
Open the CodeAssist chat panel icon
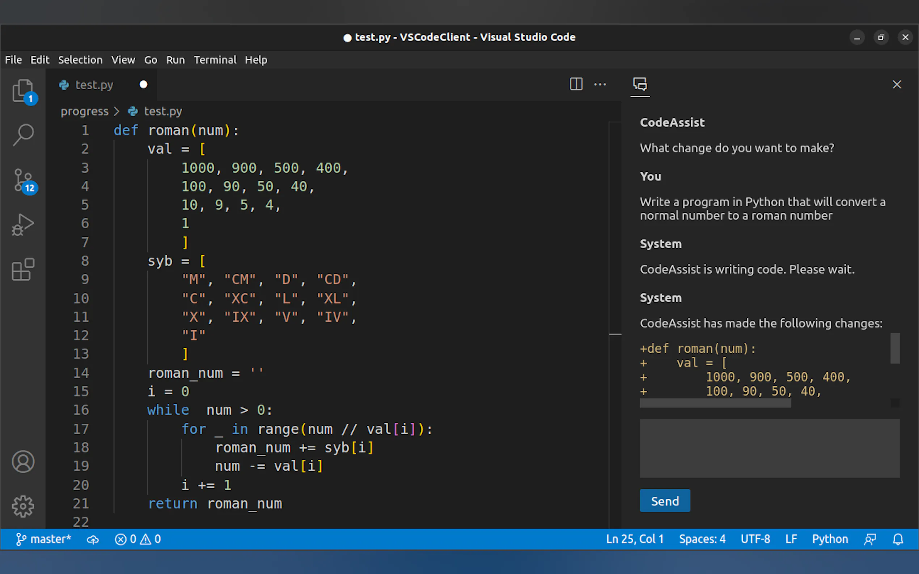tap(640, 84)
